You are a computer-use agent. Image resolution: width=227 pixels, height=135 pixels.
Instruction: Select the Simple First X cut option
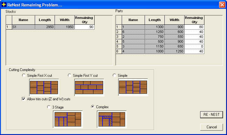[x=24, y=75]
